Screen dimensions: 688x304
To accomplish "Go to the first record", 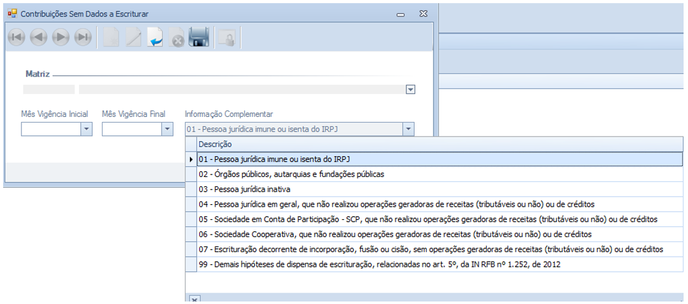I will [x=16, y=38].
